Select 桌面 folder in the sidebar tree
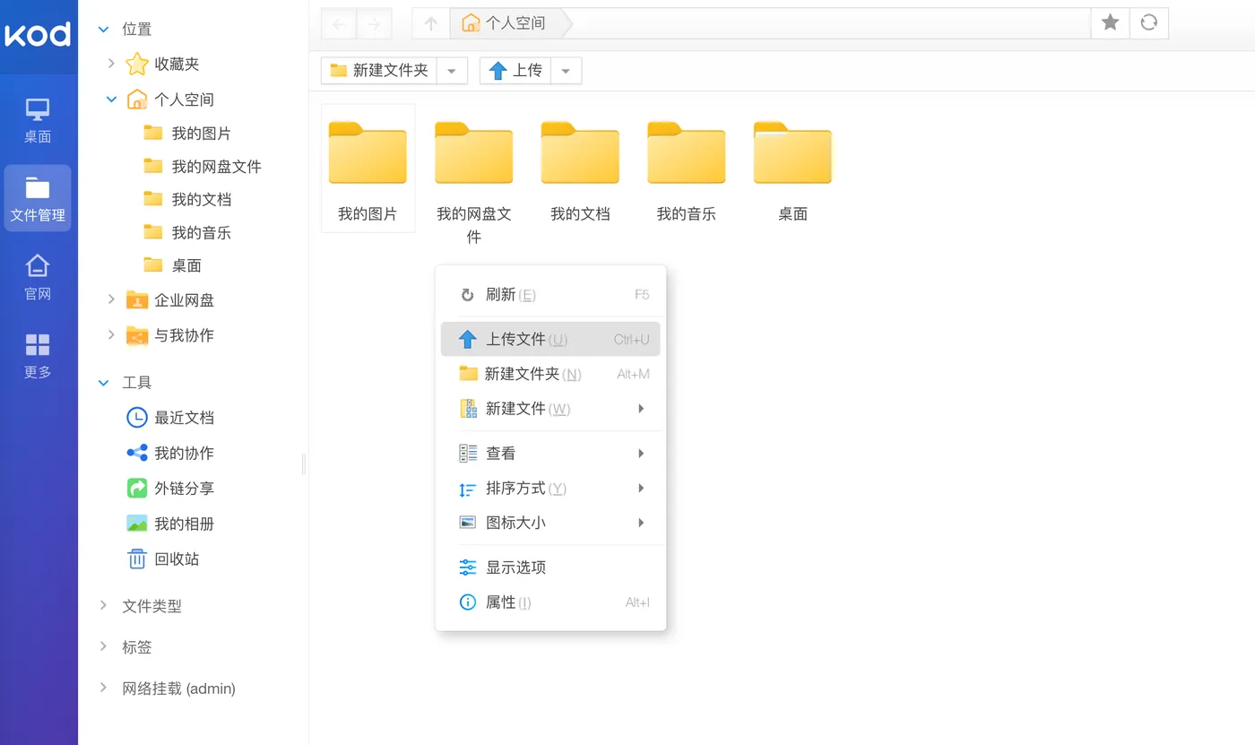Screen dimensions: 1255x745 (x=186, y=265)
